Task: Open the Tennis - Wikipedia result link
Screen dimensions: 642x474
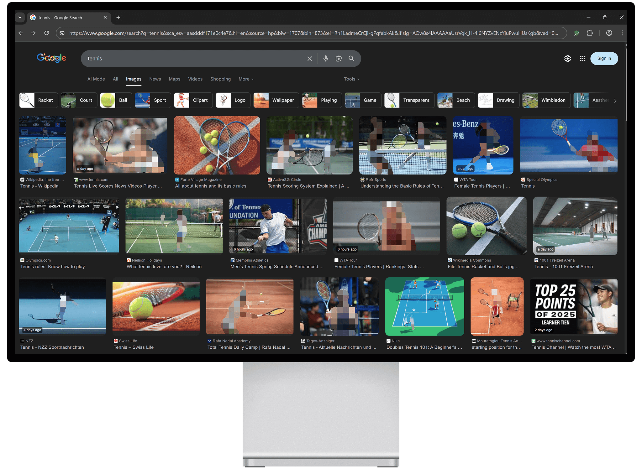Action: 39,186
